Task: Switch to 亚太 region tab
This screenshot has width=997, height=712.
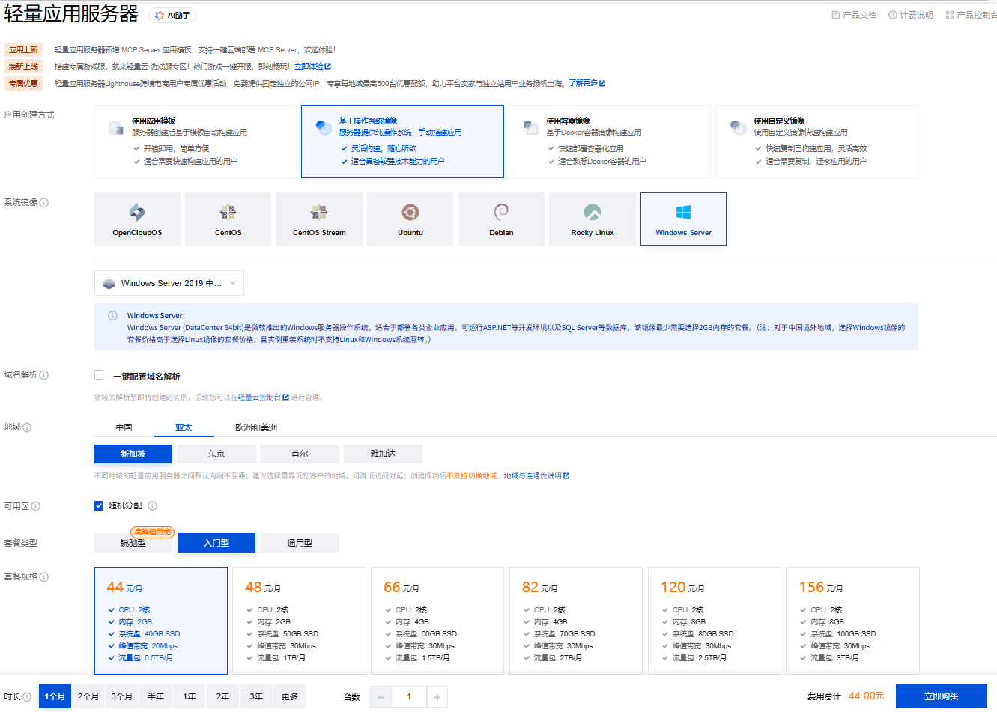Action: click(x=184, y=427)
